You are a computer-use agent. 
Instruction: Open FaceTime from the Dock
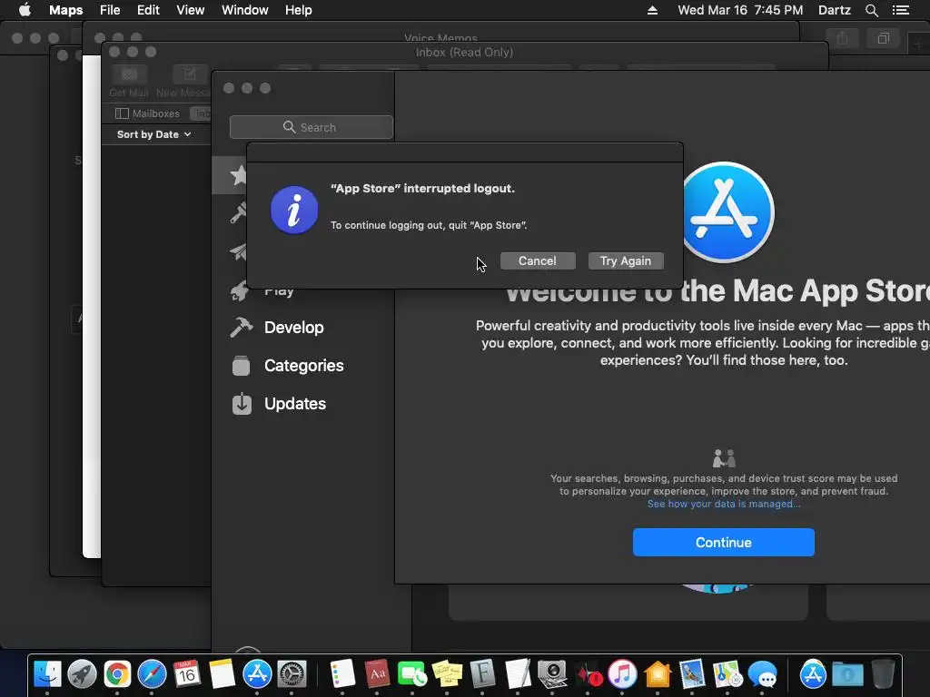click(x=412, y=674)
